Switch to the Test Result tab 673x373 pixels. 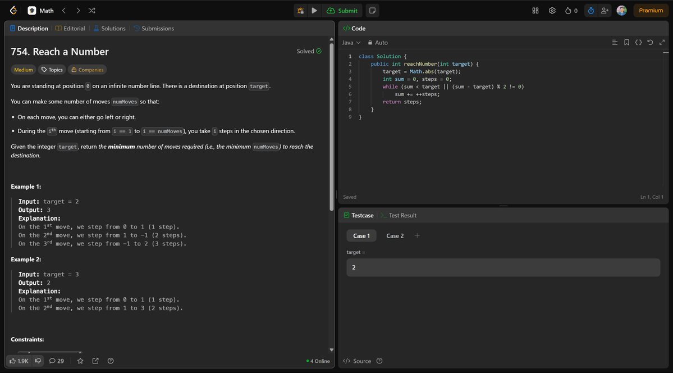tap(399, 215)
